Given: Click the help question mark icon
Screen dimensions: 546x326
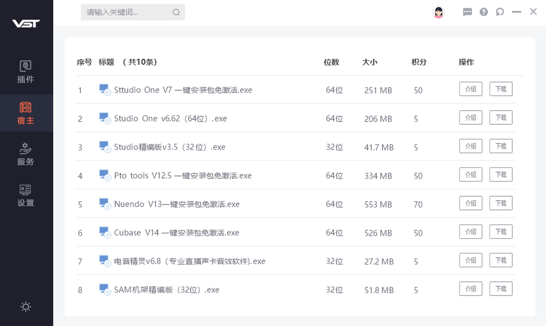Looking at the screenshot, I should tap(484, 12).
